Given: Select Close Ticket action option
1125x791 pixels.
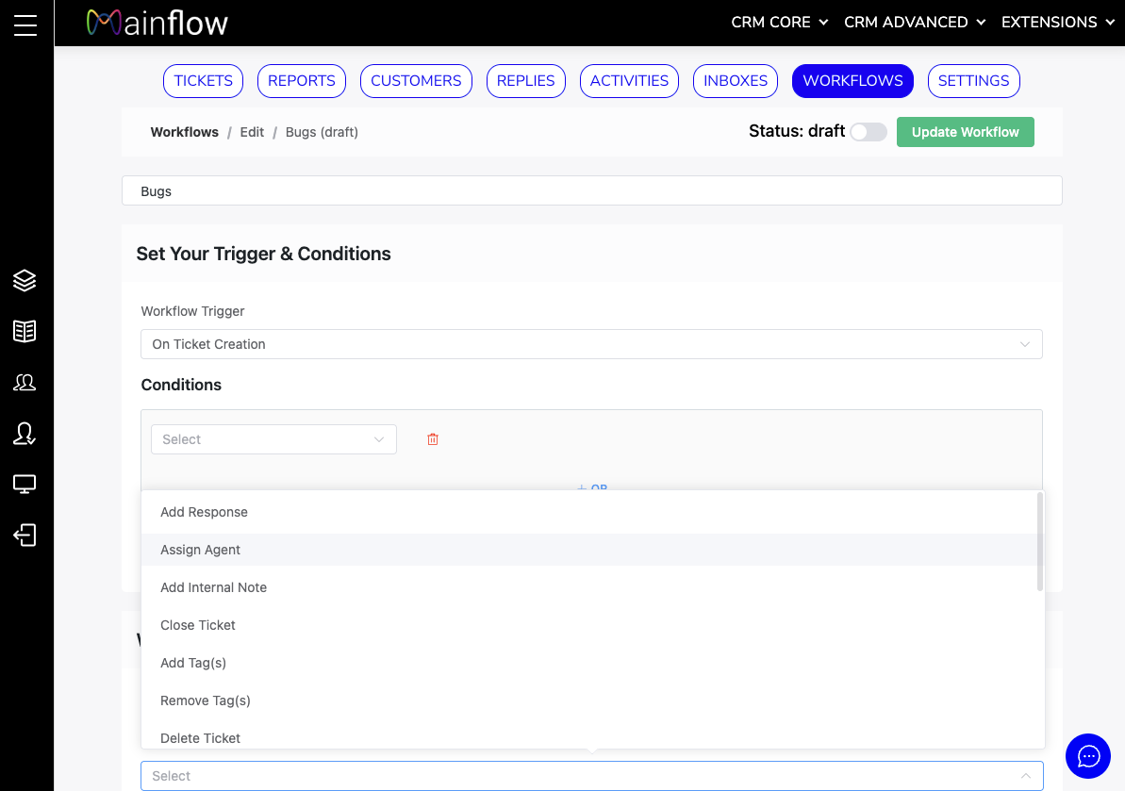Looking at the screenshot, I should 198,625.
